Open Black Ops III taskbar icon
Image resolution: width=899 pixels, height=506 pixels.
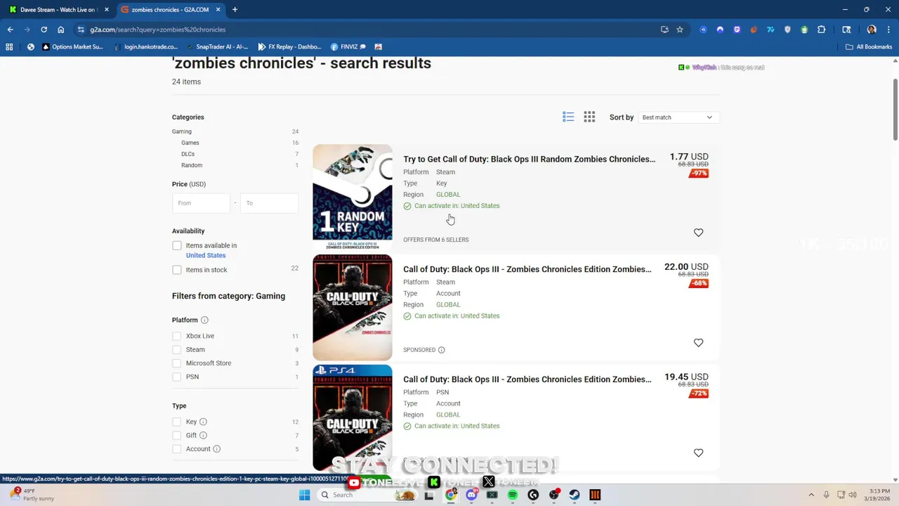[595, 495]
